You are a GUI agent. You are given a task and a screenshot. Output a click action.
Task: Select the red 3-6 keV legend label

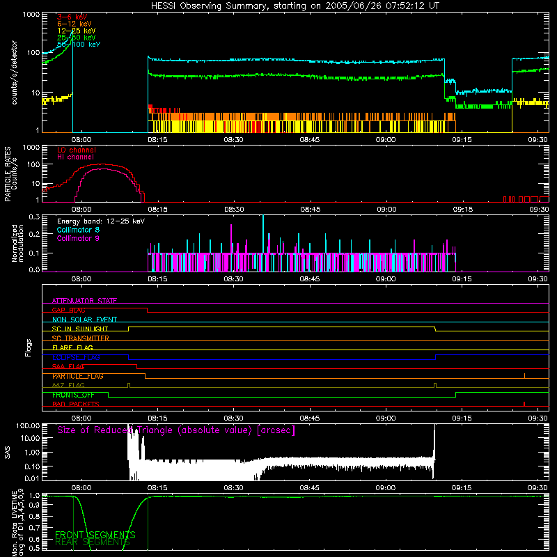click(72, 17)
